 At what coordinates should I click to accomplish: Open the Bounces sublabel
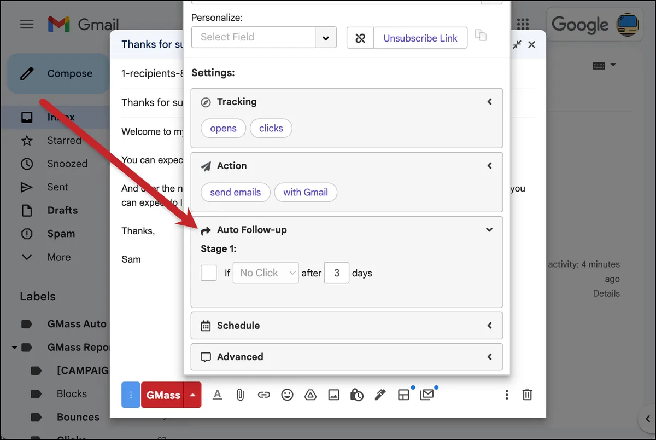[78, 417]
